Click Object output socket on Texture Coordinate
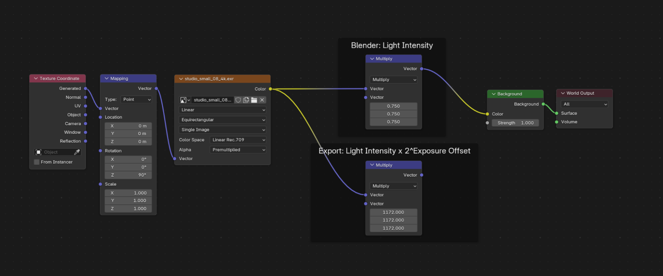The height and width of the screenshot is (276, 663). click(x=85, y=115)
